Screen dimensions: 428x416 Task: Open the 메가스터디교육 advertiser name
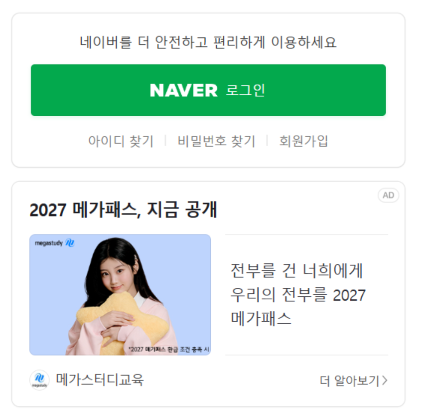[100, 380]
